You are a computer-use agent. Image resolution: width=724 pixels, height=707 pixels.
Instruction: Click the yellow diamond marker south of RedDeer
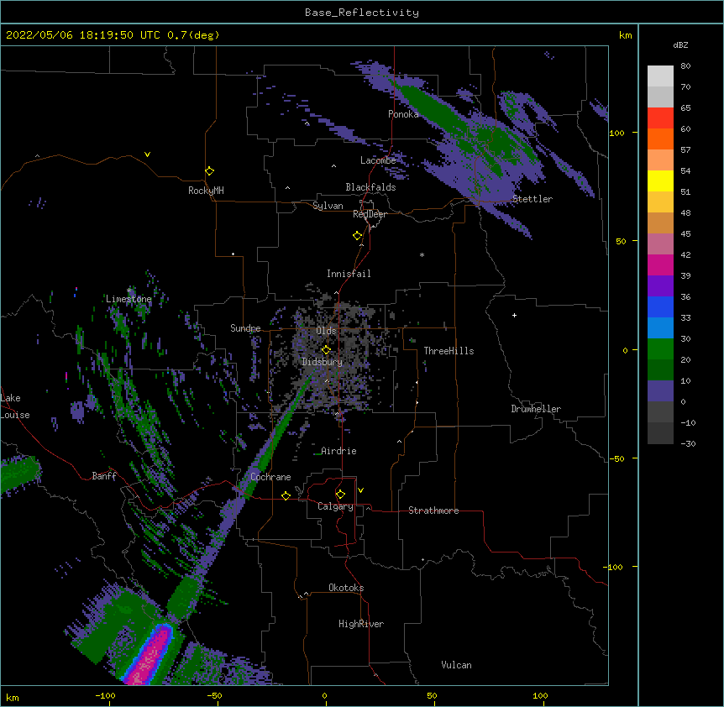click(357, 236)
